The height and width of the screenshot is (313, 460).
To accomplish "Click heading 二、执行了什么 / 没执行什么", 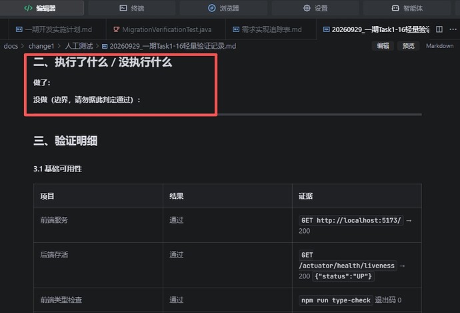I will click(103, 62).
